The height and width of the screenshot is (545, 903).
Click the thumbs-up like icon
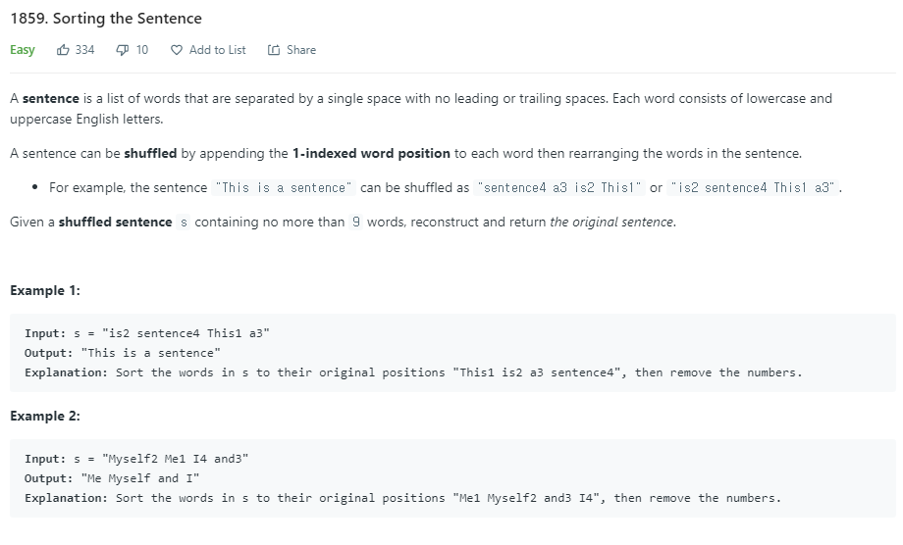[x=63, y=50]
